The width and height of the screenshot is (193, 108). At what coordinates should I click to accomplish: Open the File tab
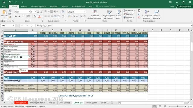click(x=4, y=7)
